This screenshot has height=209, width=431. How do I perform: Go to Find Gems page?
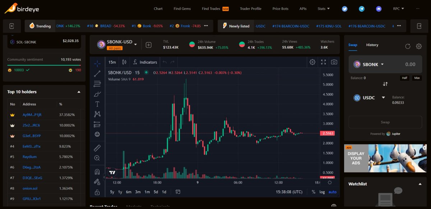click(x=182, y=9)
